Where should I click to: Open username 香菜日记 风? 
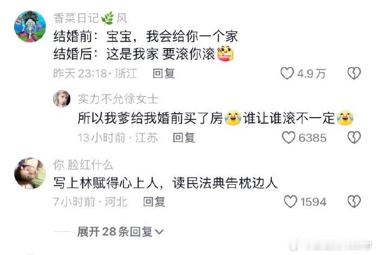(90, 19)
